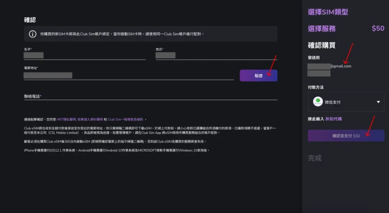Open the HKT隱私聲明 link
The height and width of the screenshot is (213, 389).
click(66, 119)
